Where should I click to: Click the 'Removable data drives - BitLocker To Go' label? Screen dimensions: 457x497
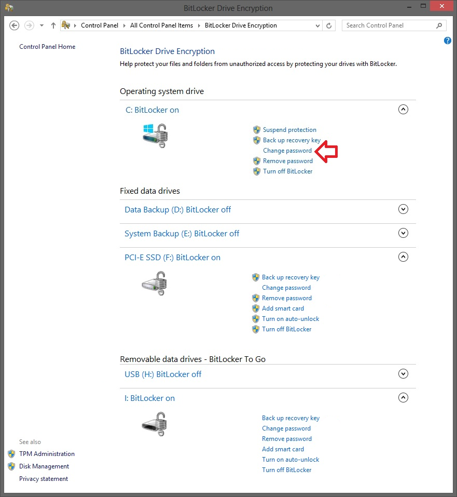192,359
